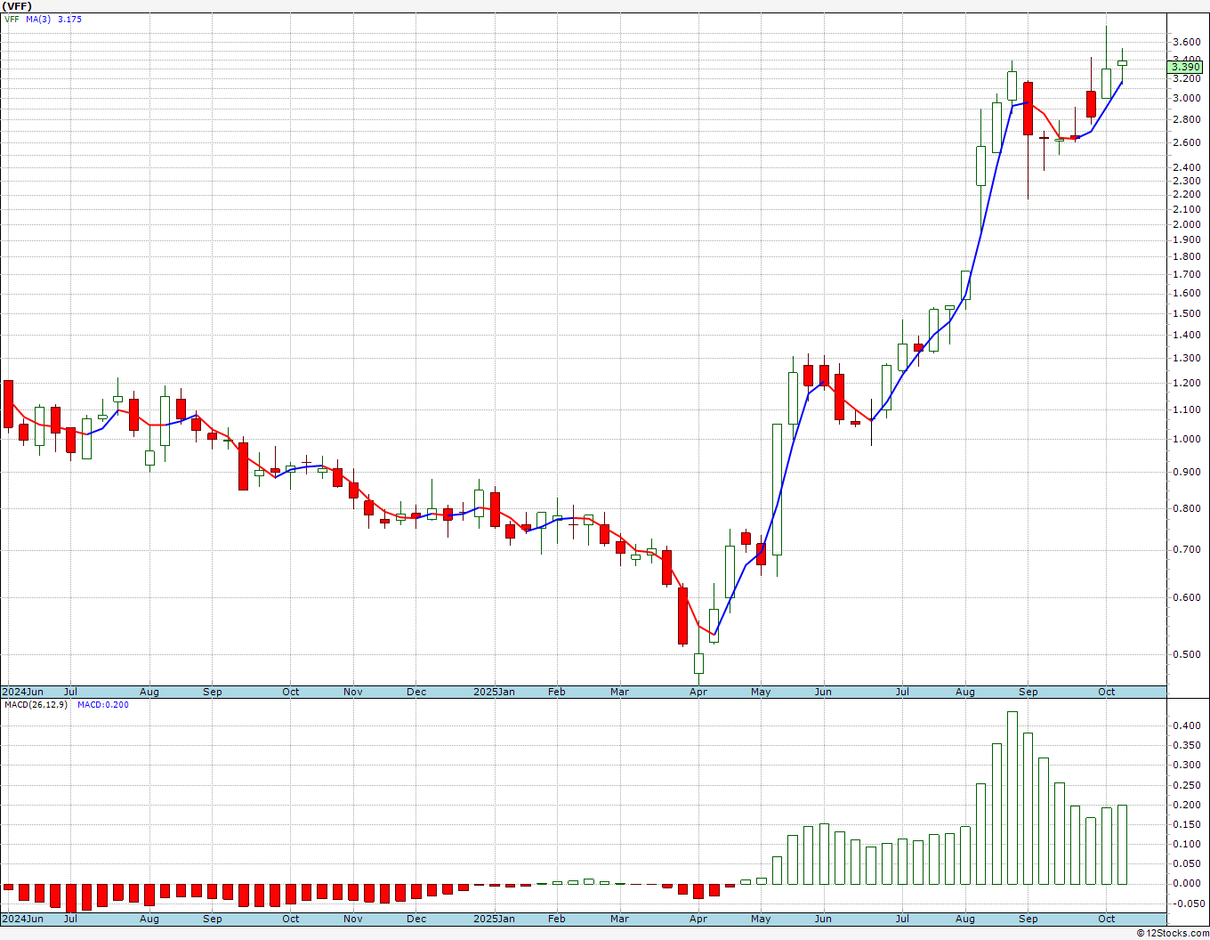Click the 1.500 price axis label
Image resolution: width=1210 pixels, height=940 pixels.
click(x=1186, y=314)
